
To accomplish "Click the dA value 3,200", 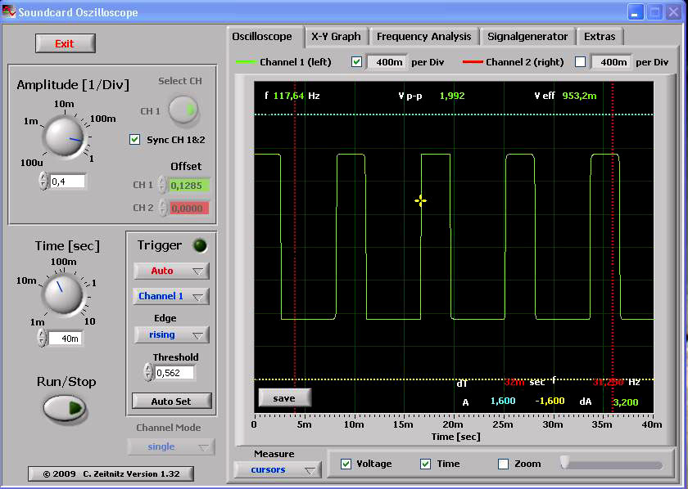I will (626, 402).
